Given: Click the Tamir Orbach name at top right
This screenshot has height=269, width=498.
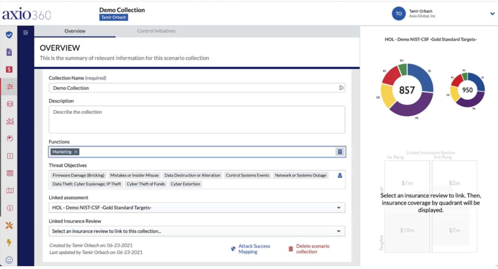Looking at the screenshot, I should 421,11.
